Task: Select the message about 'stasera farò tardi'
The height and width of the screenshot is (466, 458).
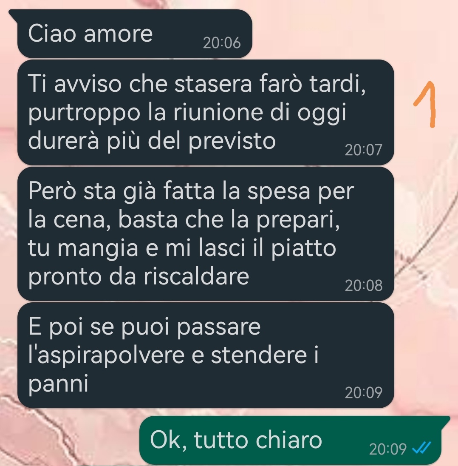Action: [206, 112]
